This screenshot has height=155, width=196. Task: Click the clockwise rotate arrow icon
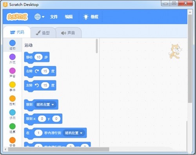click(x=37, y=71)
